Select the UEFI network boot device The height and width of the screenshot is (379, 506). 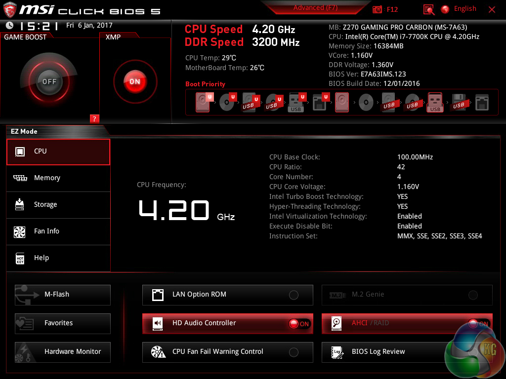pos(320,102)
